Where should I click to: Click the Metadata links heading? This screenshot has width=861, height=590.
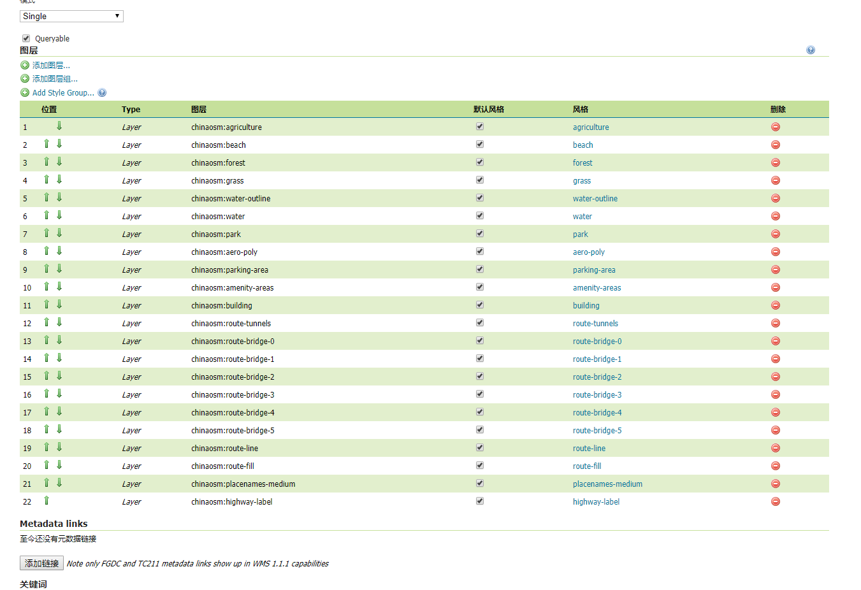pyautogui.click(x=54, y=524)
